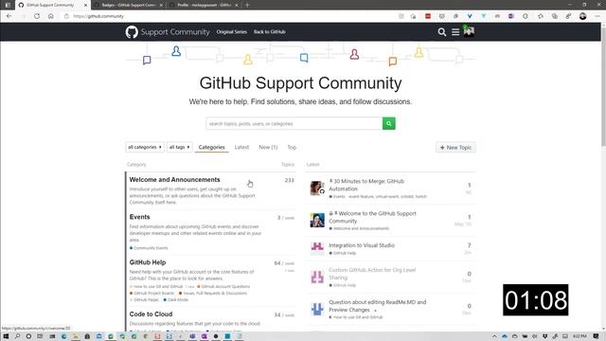The width and height of the screenshot is (606, 341).
Task: Open the GitHub Help category
Action: 148,262
